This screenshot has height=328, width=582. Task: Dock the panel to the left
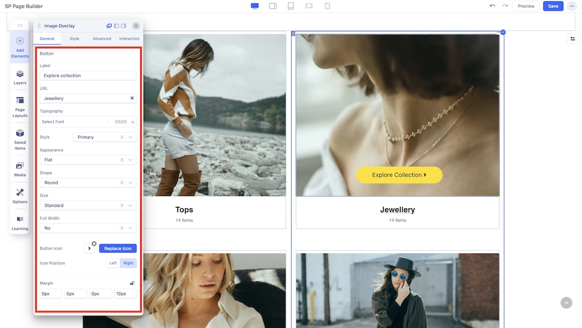pos(116,26)
